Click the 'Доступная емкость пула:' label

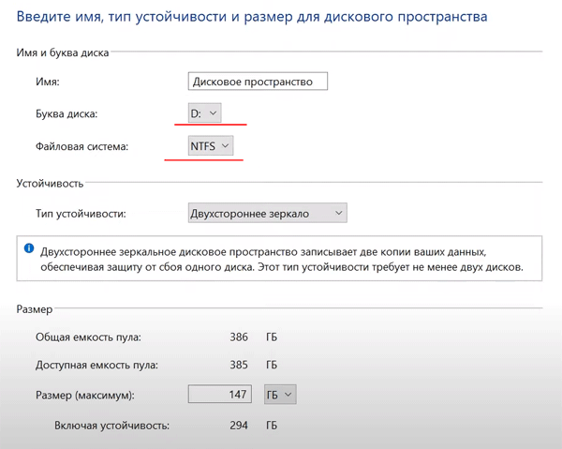96,365
